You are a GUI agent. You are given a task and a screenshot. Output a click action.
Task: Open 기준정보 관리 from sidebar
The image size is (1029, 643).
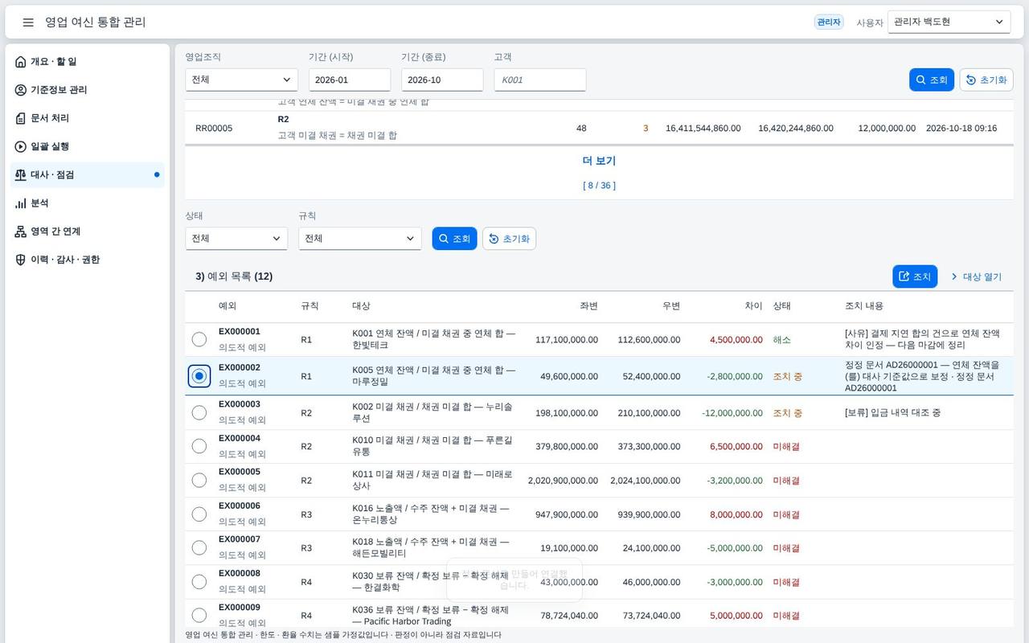point(88,90)
